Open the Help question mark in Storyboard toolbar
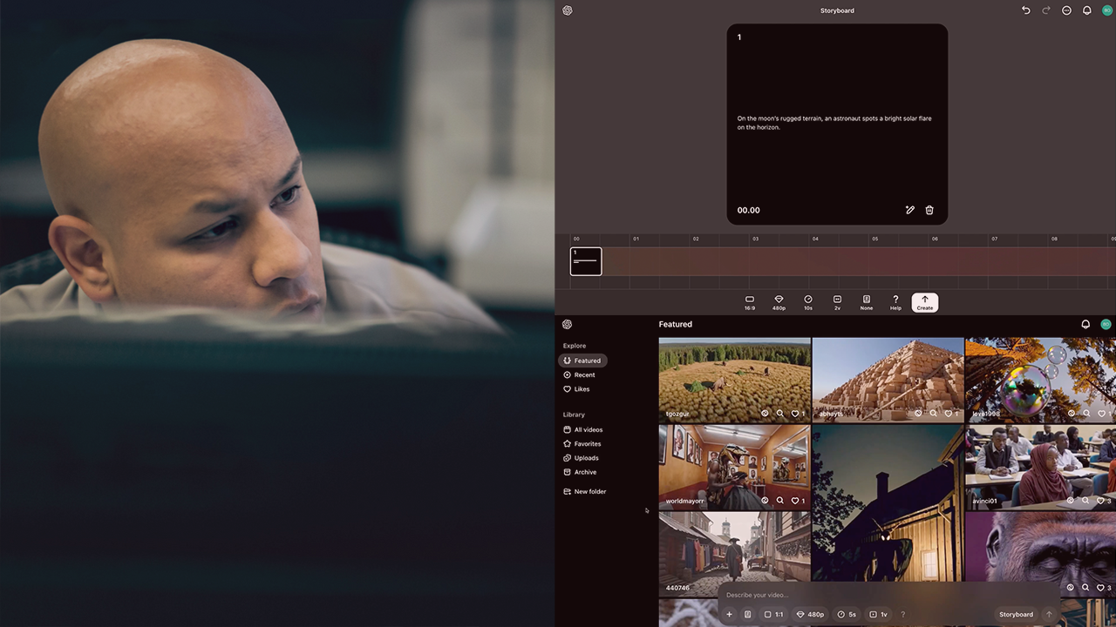Screen dimensions: 1116x627 [x=895, y=302]
